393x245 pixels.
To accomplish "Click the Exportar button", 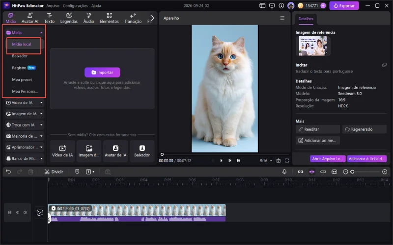I will pyautogui.click(x=344, y=5).
